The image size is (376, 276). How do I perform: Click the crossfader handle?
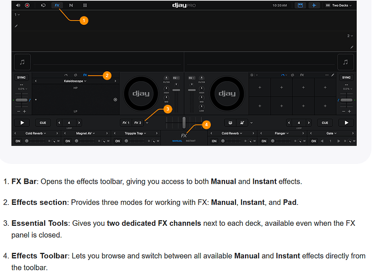click(184, 123)
